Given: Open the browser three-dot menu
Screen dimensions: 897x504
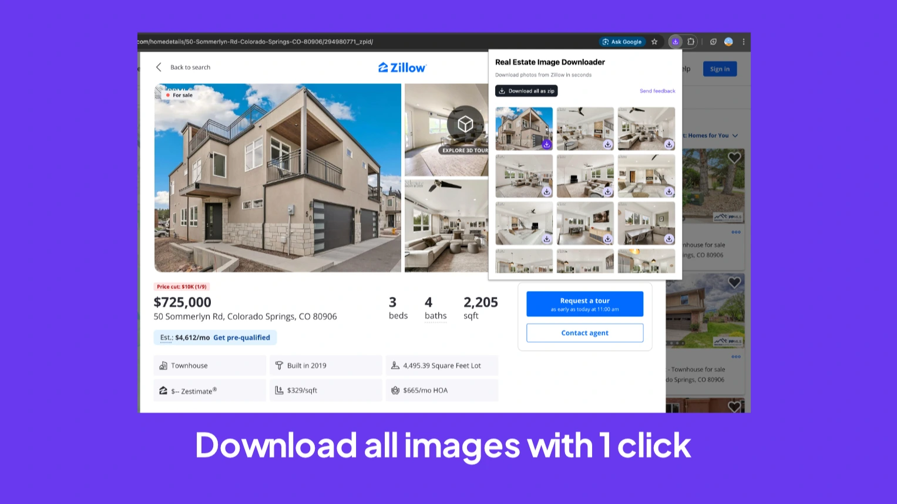Looking at the screenshot, I should (744, 42).
